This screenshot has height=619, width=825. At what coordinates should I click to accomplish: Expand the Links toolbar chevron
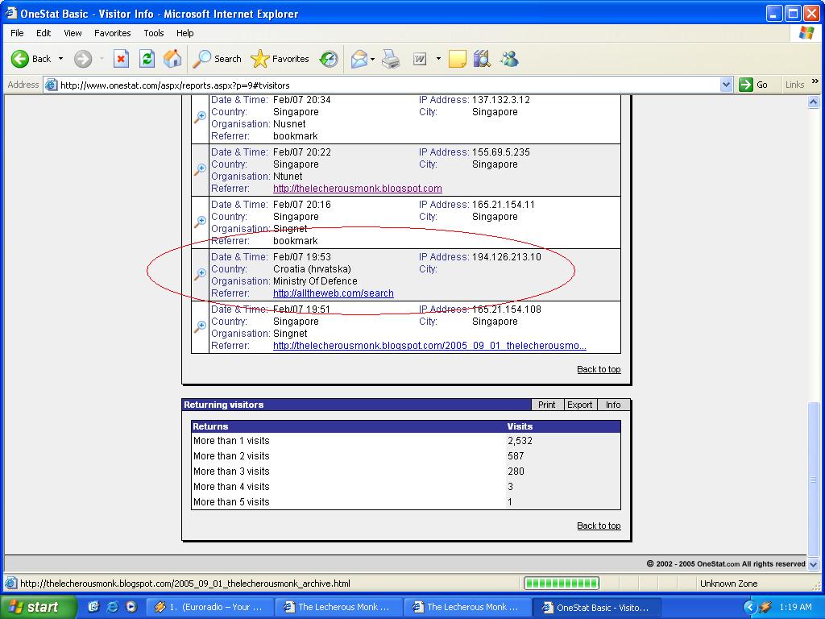pyautogui.click(x=815, y=81)
